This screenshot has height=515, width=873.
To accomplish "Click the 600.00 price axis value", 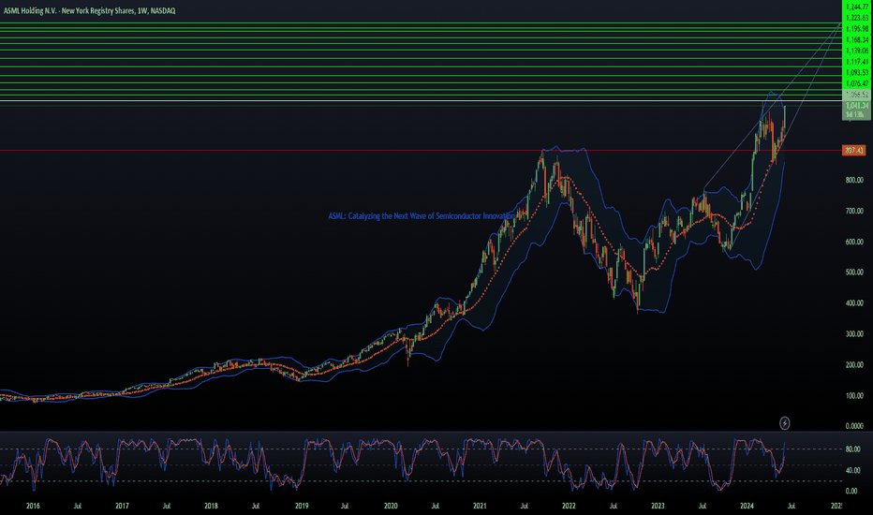I will [x=854, y=242].
